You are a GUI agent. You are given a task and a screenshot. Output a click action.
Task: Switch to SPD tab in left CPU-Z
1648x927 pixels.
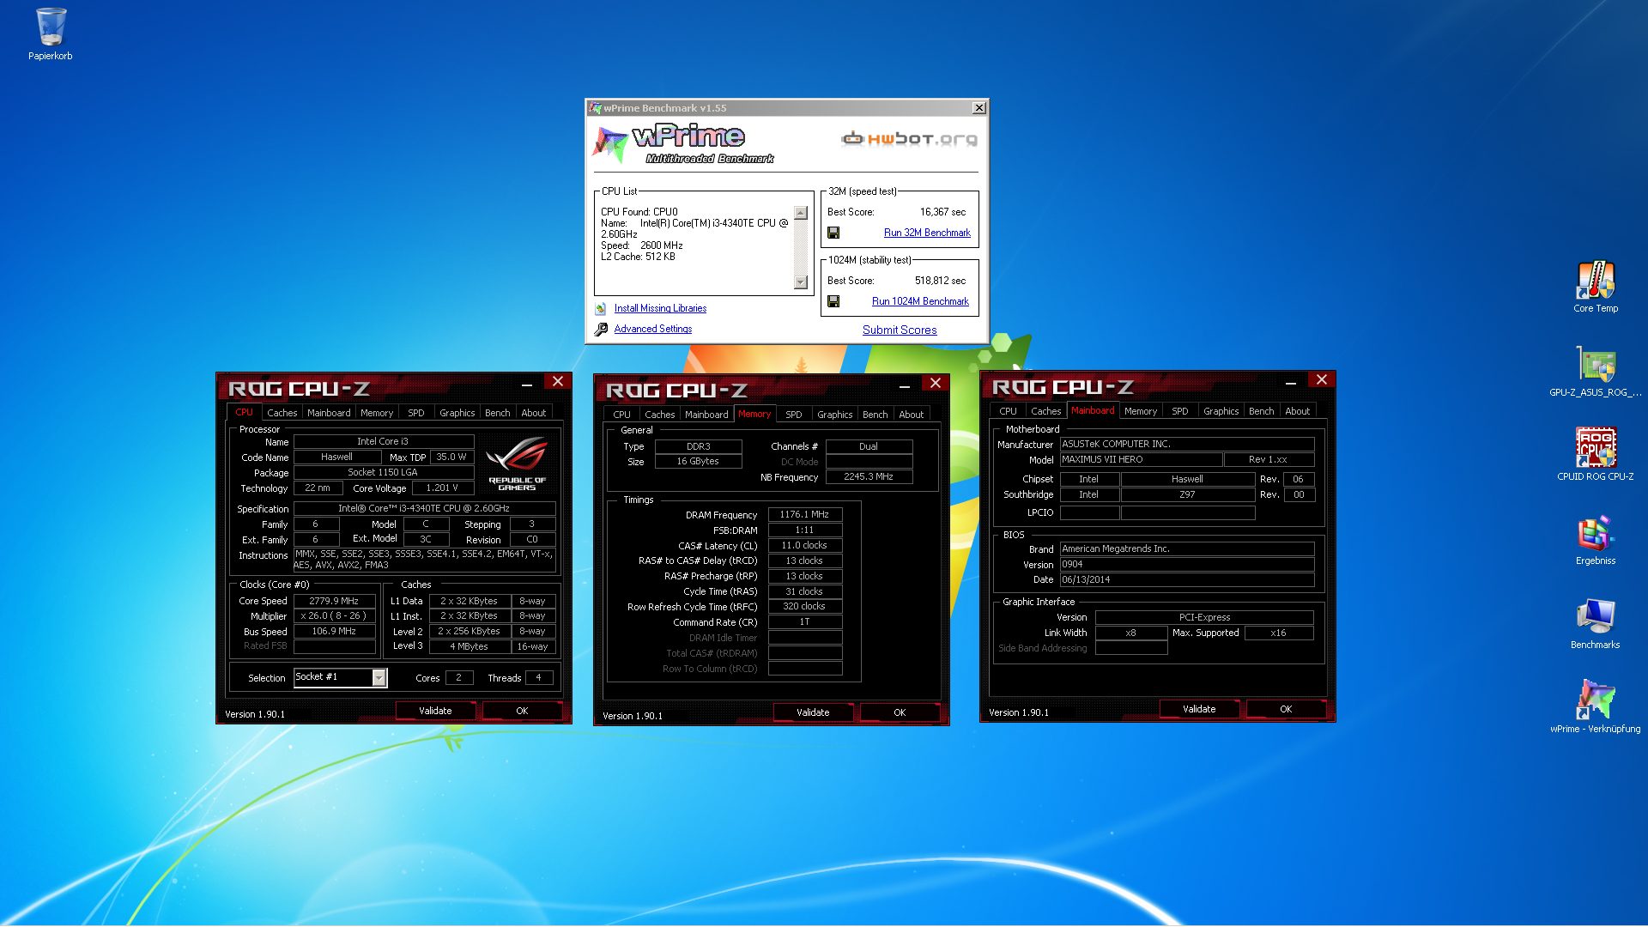(x=416, y=413)
